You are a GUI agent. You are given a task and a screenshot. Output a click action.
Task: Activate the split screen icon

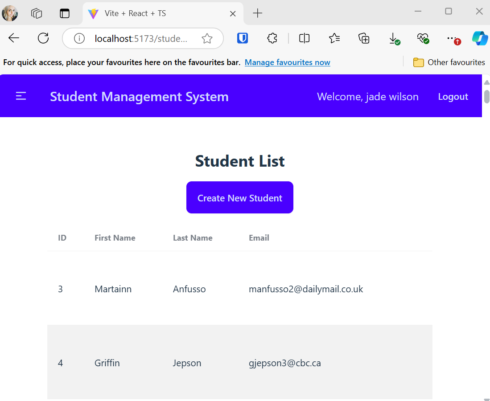tap(304, 38)
